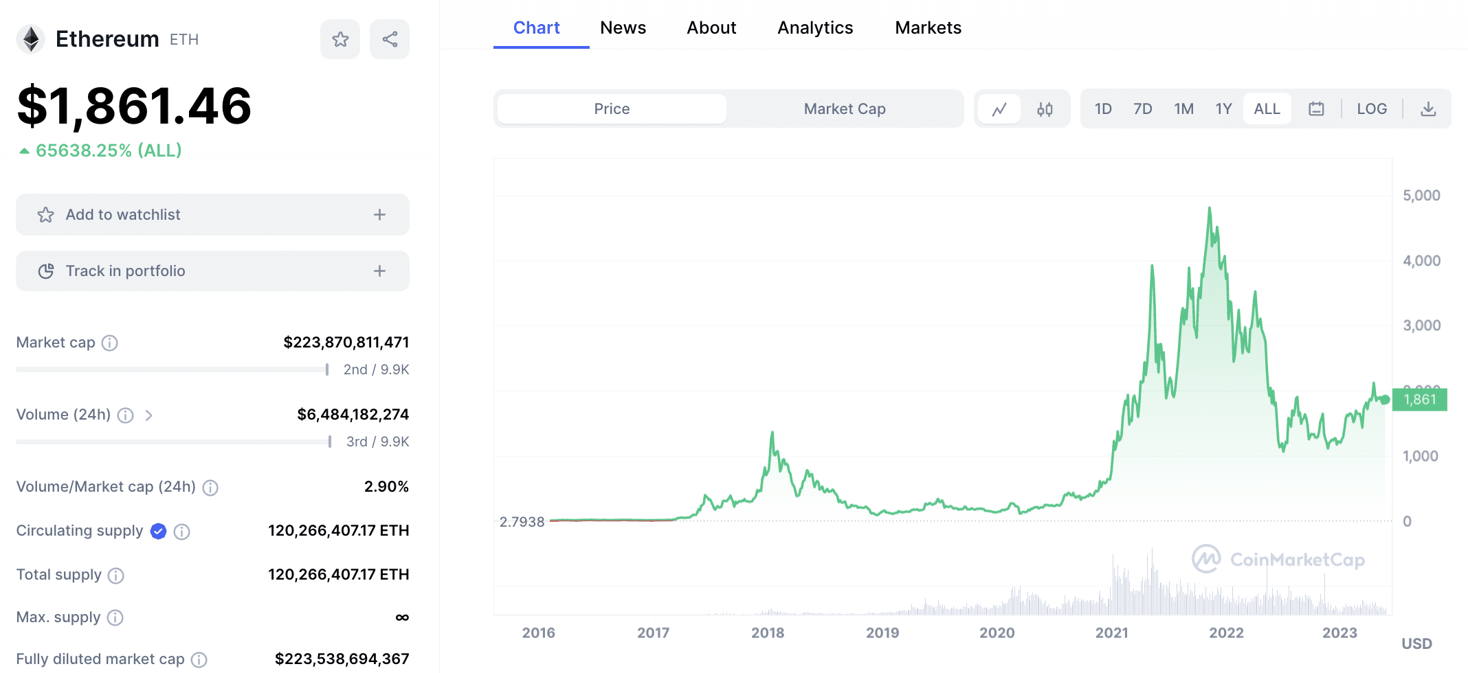Show Max. supply info tooltip
This screenshot has height=673, width=1468.
[115, 618]
